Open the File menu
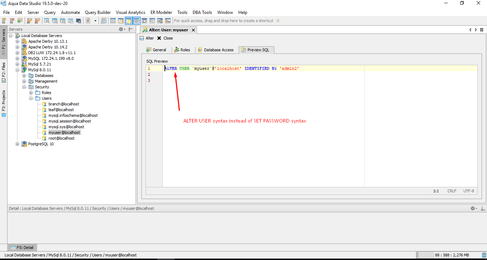Viewport: 487px width, 260px height. click(6, 12)
